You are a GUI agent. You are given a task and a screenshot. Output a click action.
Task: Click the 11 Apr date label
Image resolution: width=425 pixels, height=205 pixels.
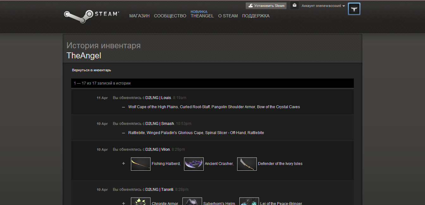tap(102, 98)
